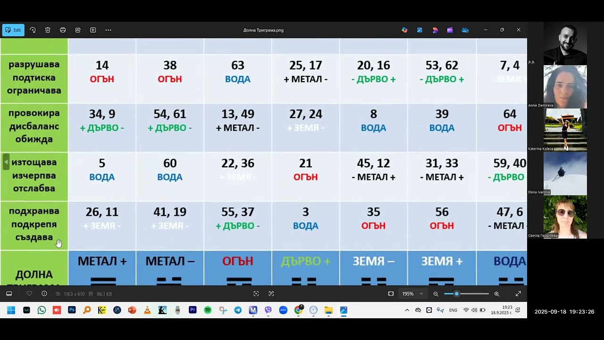604x340 pixels.
Task: Click the cell '55, 37 + ДЪРВО -'
Action: pos(238,226)
